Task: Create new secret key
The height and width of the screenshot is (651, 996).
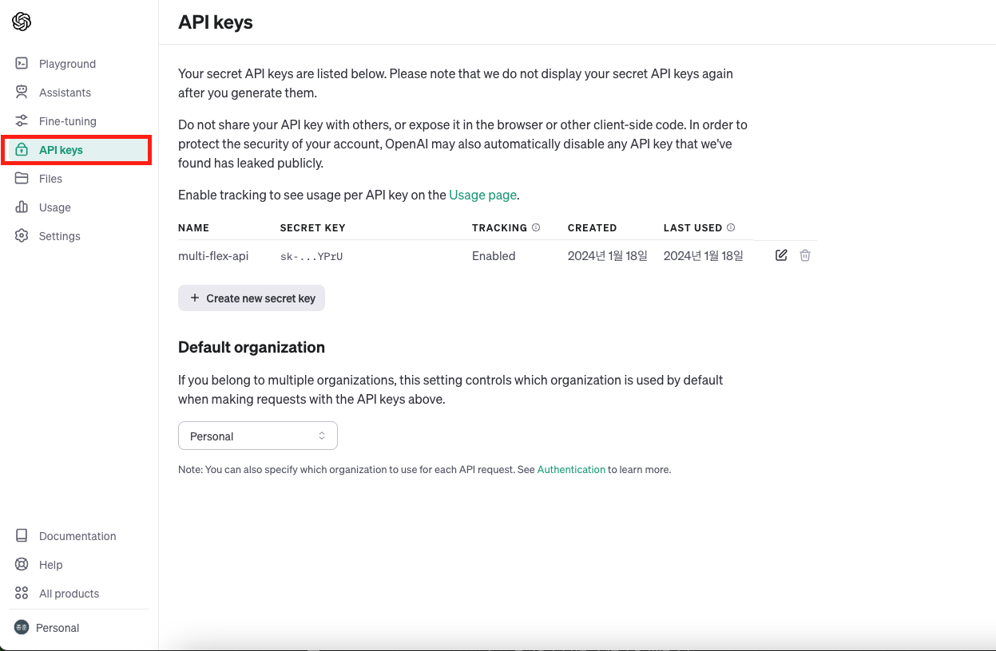Action: pyautogui.click(x=252, y=298)
